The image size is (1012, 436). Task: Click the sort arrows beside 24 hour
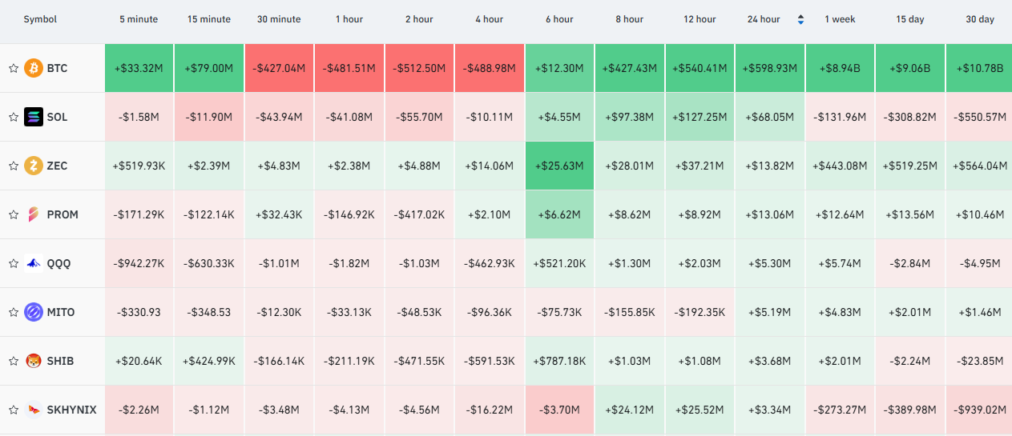tap(800, 19)
